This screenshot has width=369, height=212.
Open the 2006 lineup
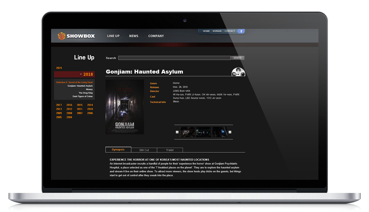click(x=90, y=113)
